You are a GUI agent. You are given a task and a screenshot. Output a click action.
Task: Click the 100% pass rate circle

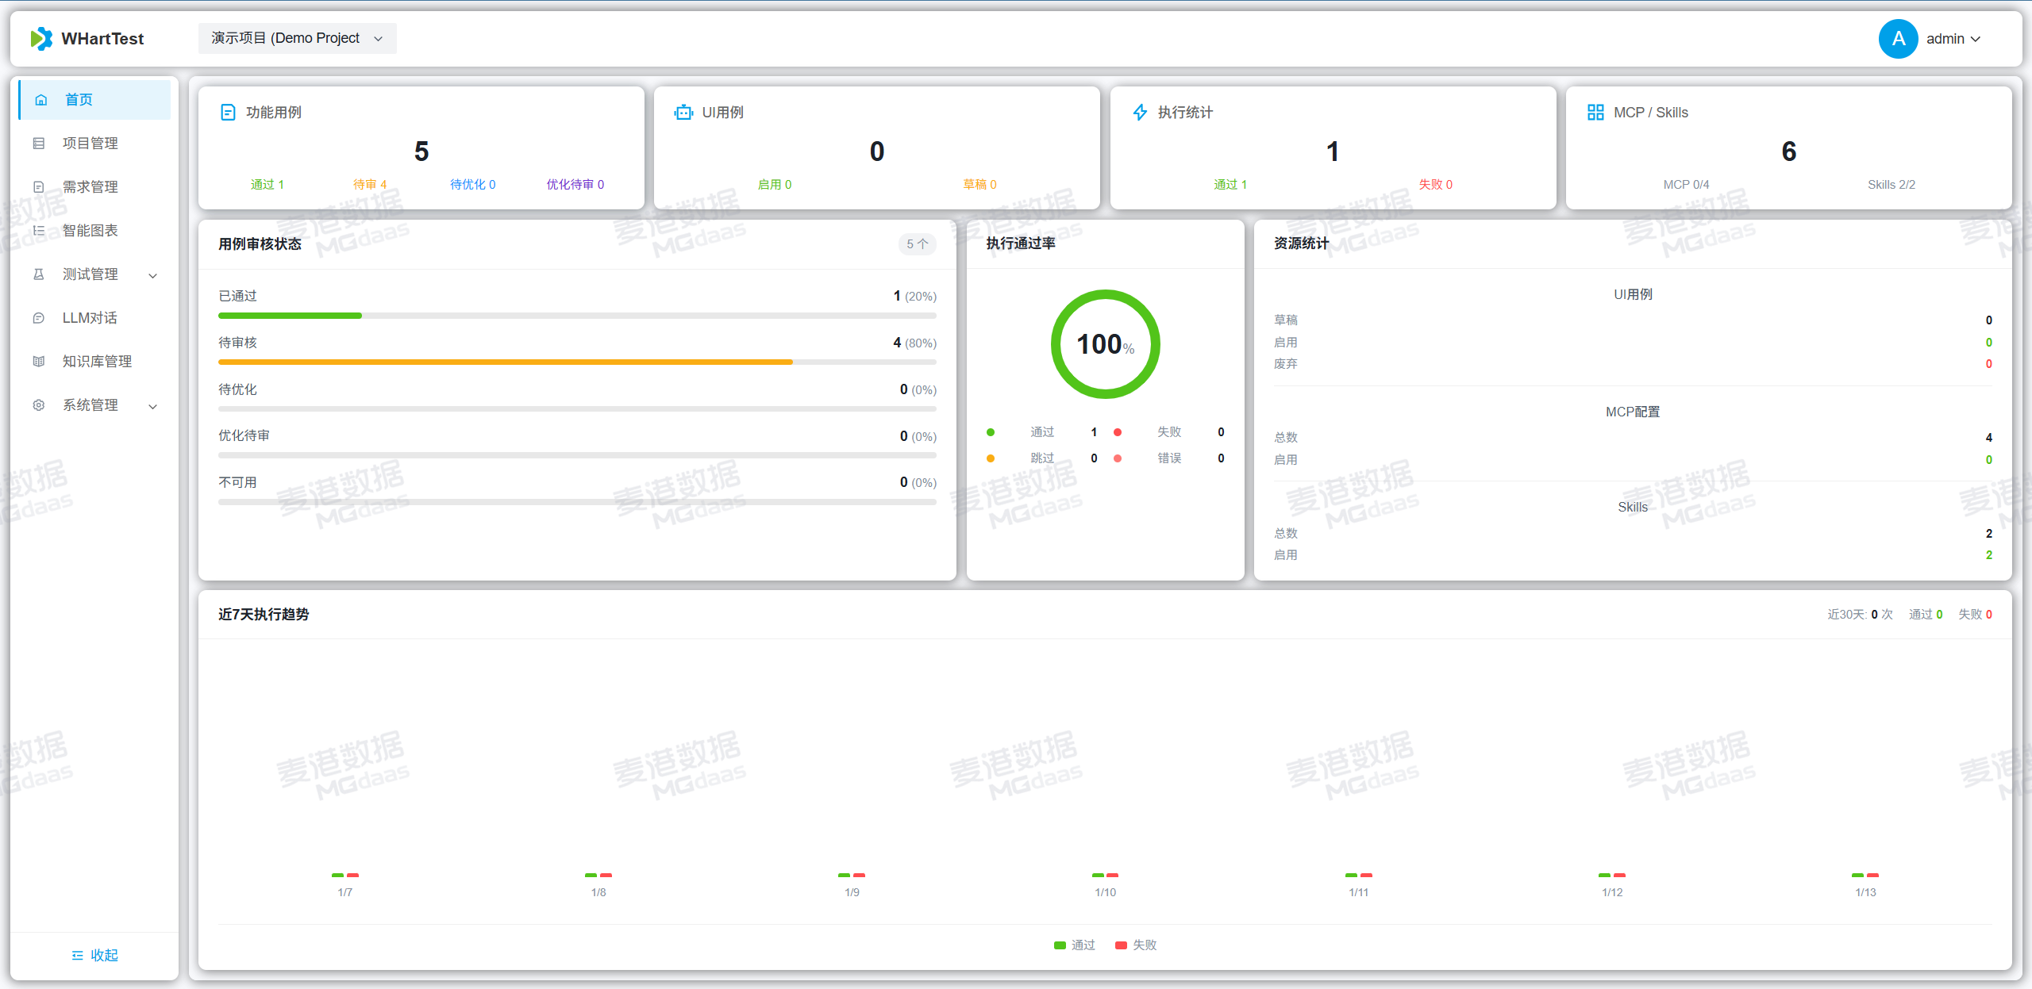1105,344
